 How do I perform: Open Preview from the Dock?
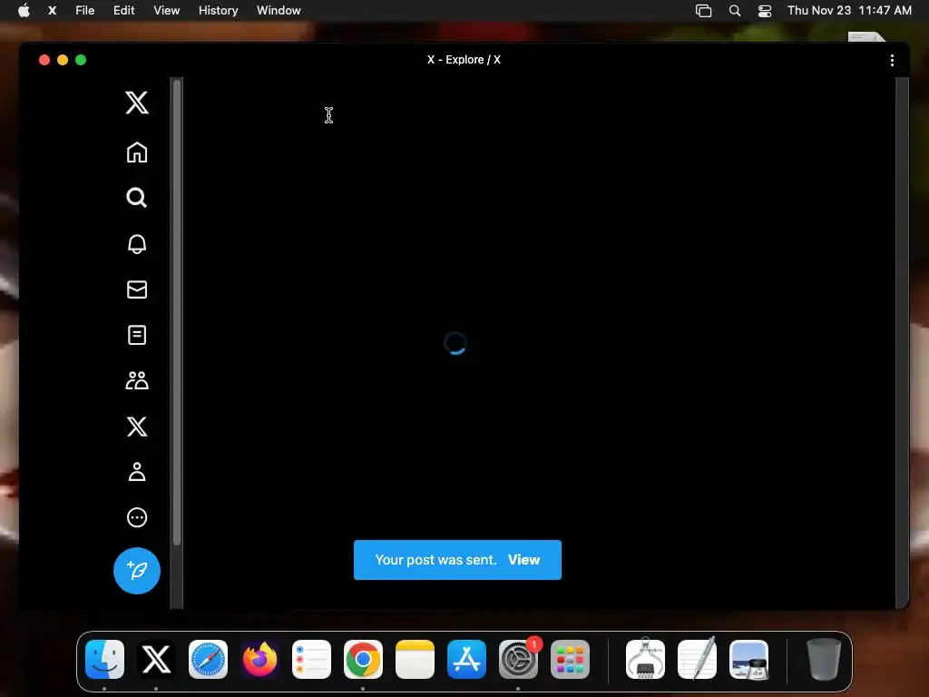coord(748,659)
